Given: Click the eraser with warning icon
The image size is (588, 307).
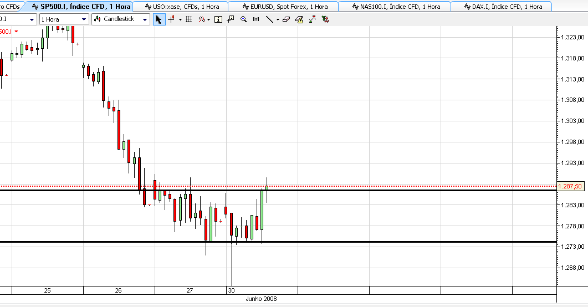Looking at the screenshot, I should [x=299, y=19].
